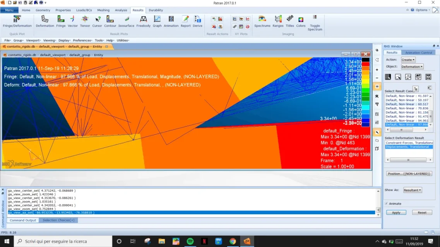
Task: Click the Apply button
Action: [396, 213]
